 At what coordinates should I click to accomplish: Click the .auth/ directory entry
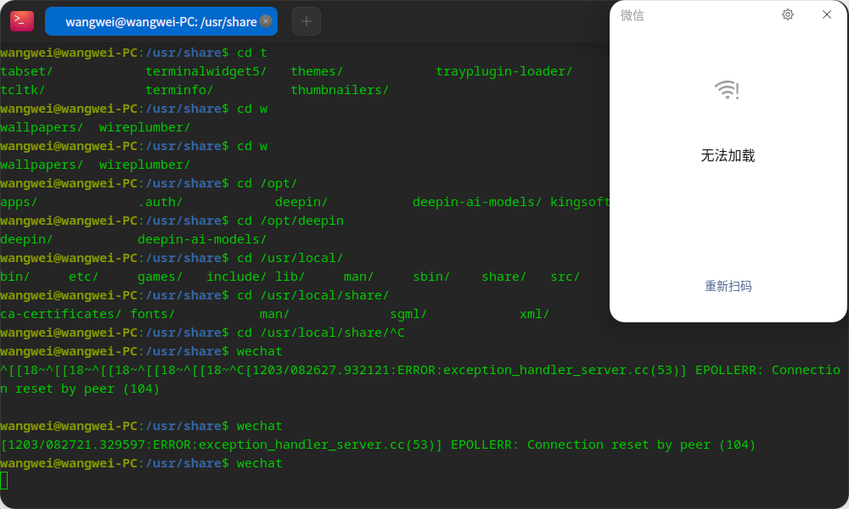[160, 202]
